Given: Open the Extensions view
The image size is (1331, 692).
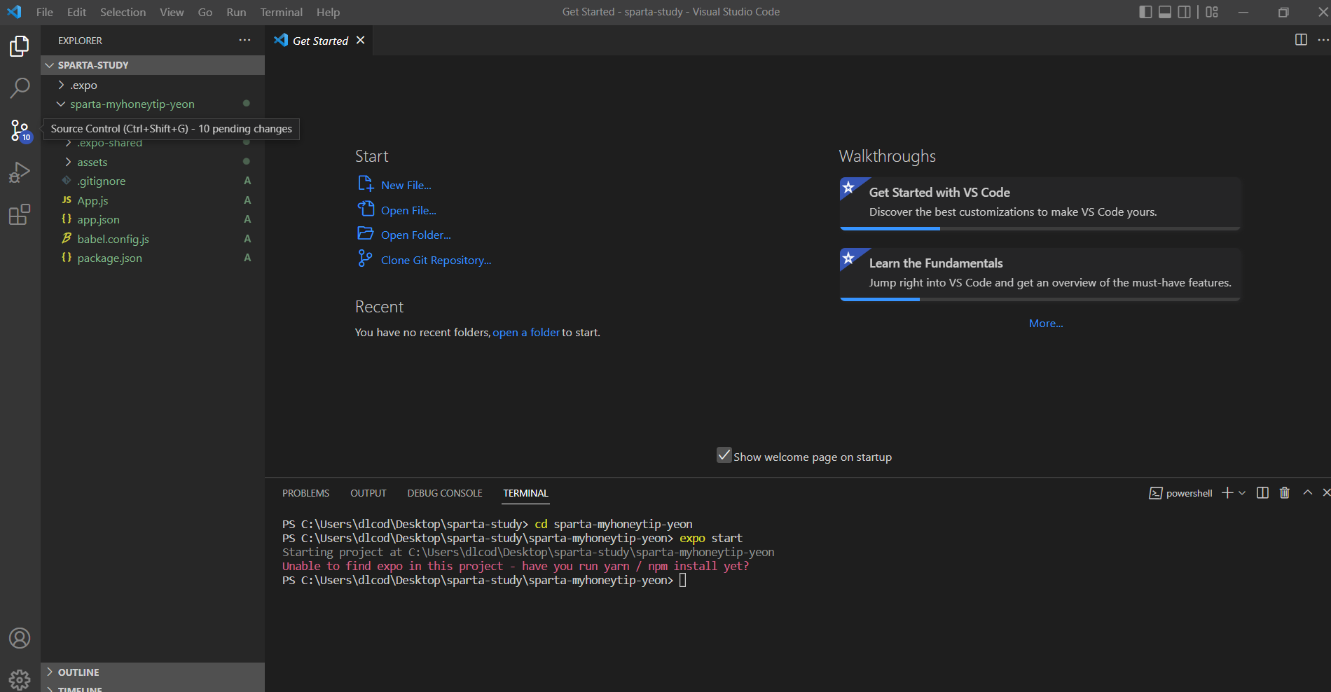Looking at the screenshot, I should [20, 214].
